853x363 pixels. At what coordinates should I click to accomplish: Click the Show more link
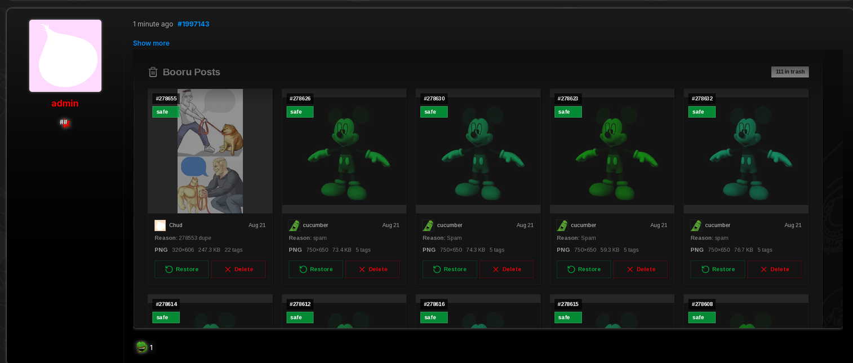pyautogui.click(x=151, y=43)
